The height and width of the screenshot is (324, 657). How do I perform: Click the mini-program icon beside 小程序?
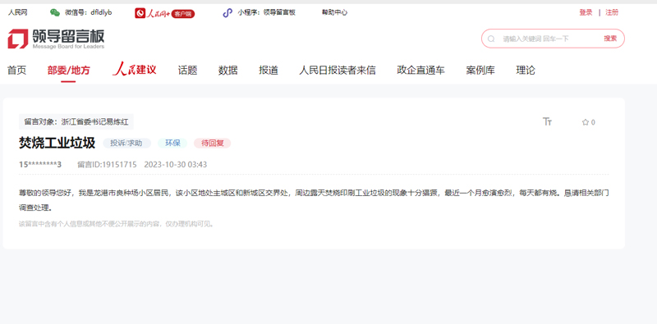pyautogui.click(x=227, y=12)
